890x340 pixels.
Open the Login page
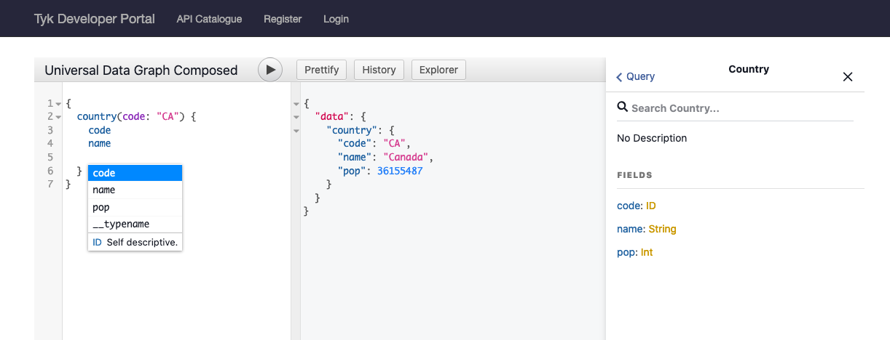tap(336, 19)
